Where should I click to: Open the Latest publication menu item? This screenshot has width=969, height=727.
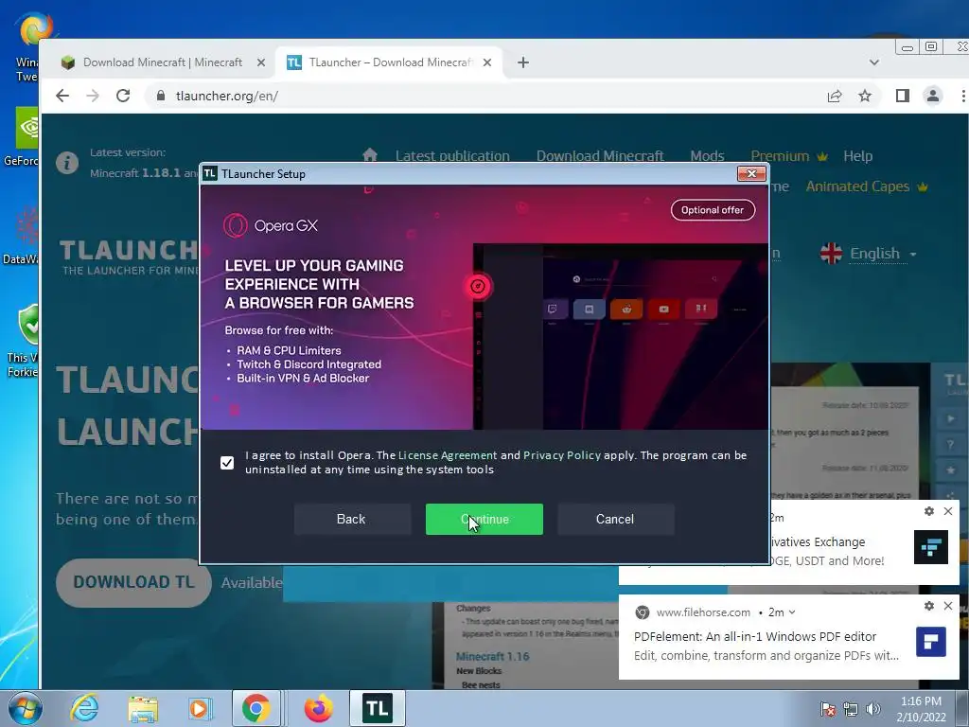click(x=452, y=156)
